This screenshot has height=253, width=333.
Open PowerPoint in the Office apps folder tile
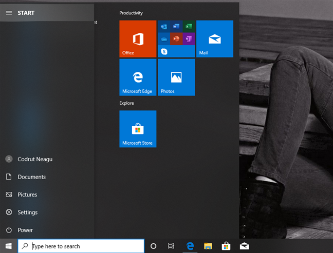pyautogui.click(x=176, y=39)
